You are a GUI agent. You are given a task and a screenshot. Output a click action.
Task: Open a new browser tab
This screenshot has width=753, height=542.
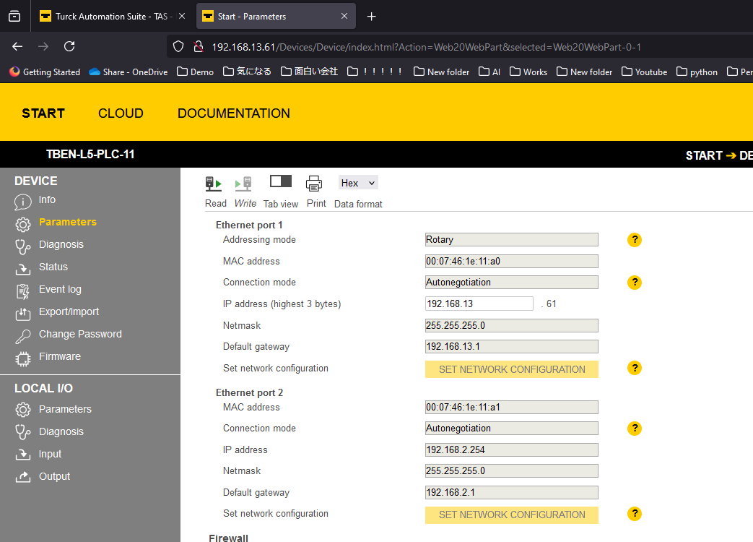(x=371, y=17)
